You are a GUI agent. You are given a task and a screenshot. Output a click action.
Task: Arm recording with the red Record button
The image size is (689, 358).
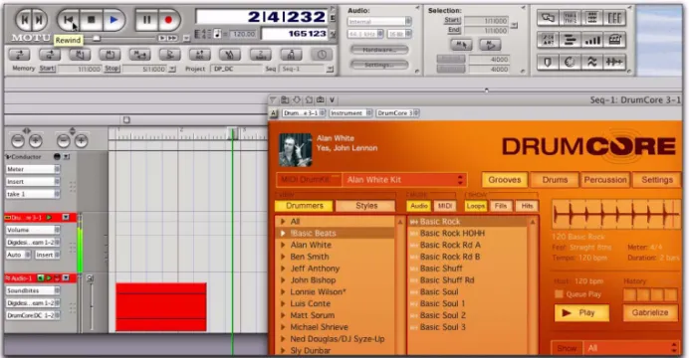[x=168, y=20]
